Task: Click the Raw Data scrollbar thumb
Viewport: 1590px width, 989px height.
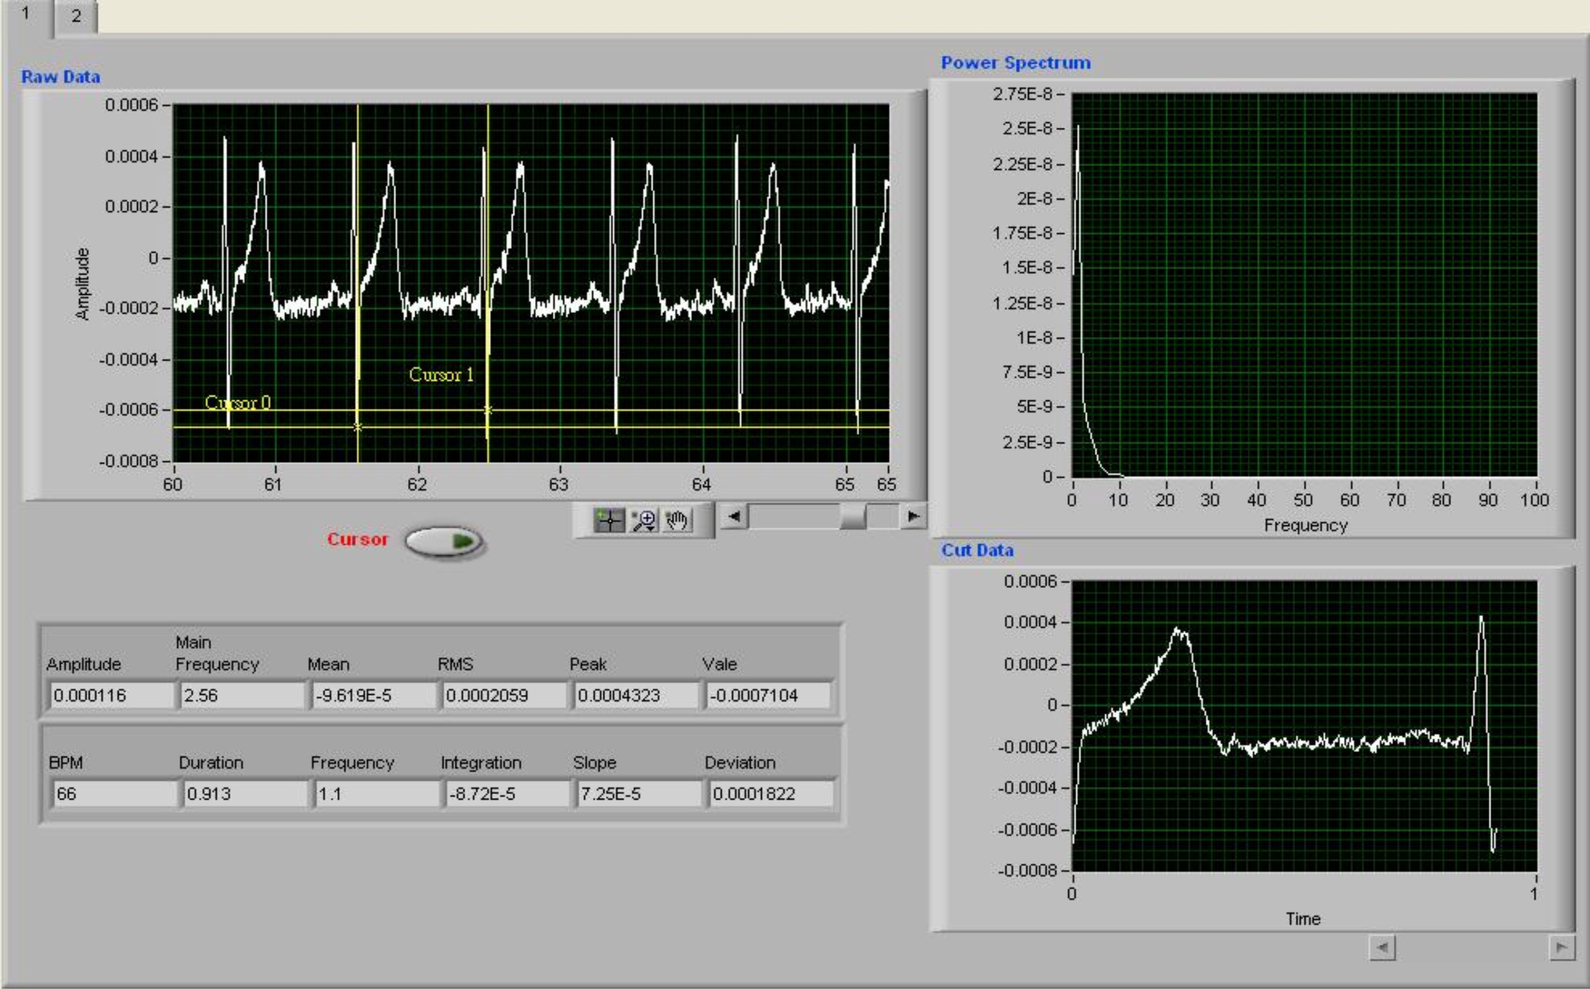Action: [853, 516]
